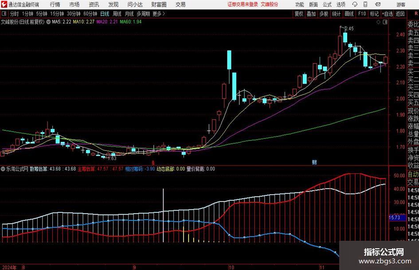Open the 交易 menu

(180, 4)
